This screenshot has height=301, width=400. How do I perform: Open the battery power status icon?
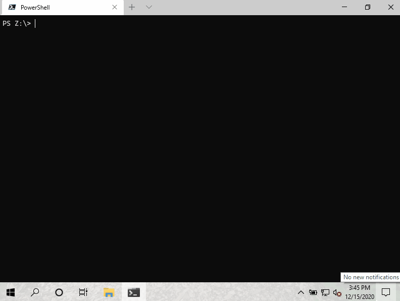pyautogui.click(x=313, y=292)
